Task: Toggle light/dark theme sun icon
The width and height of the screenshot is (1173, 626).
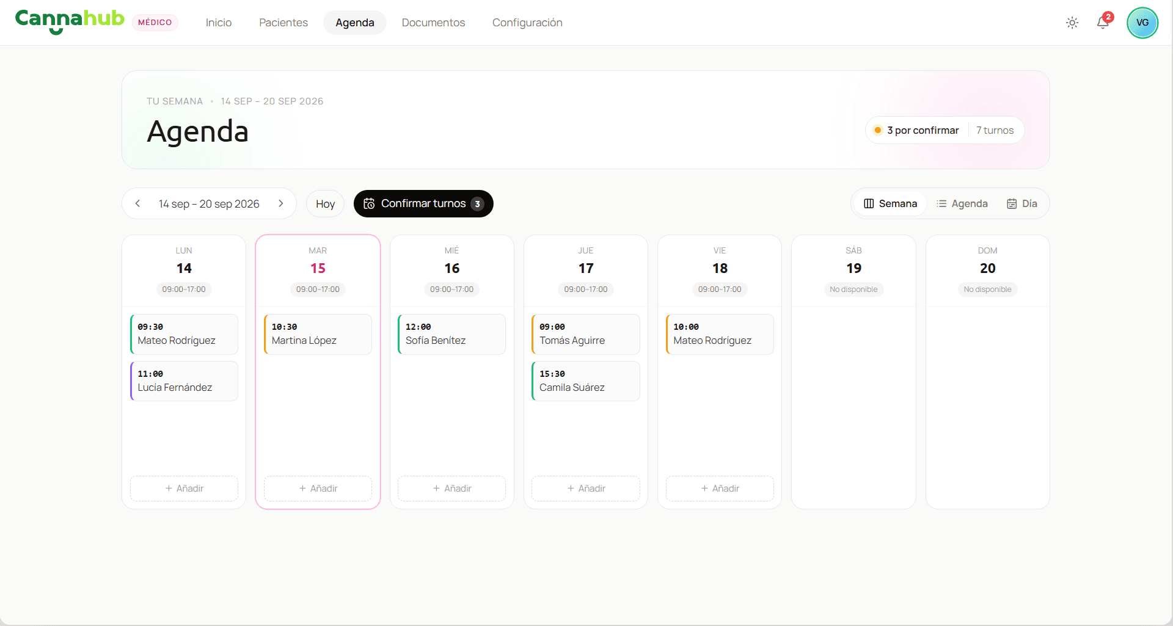Action: click(x=1072, y=23)
